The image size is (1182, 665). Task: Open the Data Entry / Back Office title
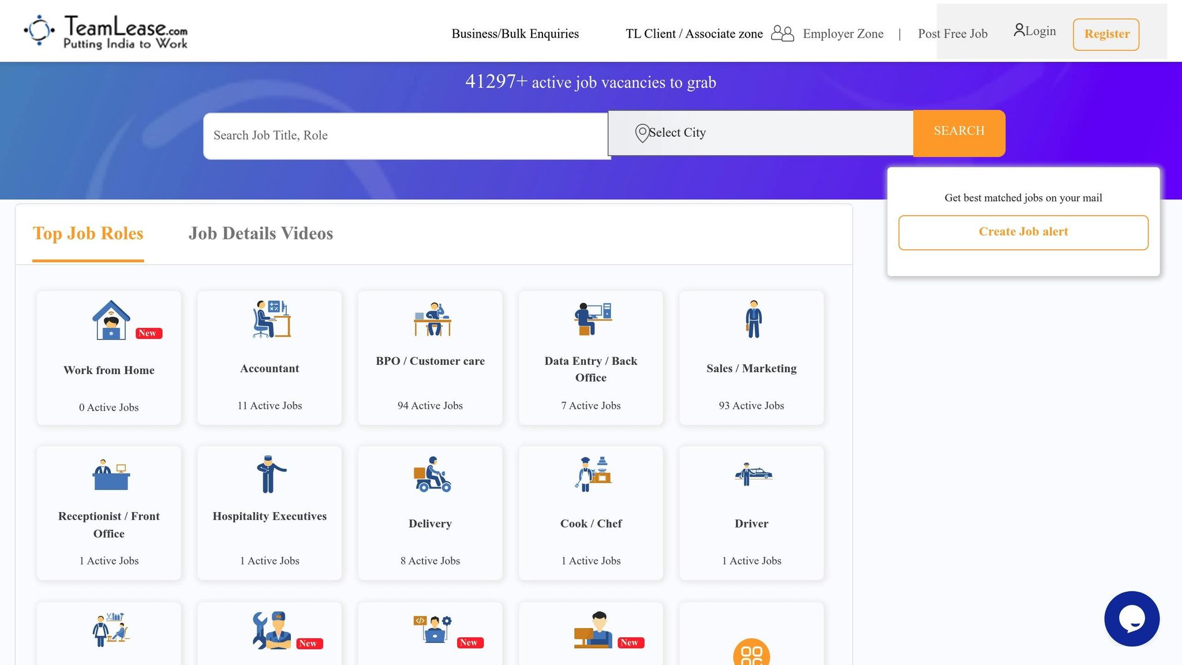click(591, 369)
